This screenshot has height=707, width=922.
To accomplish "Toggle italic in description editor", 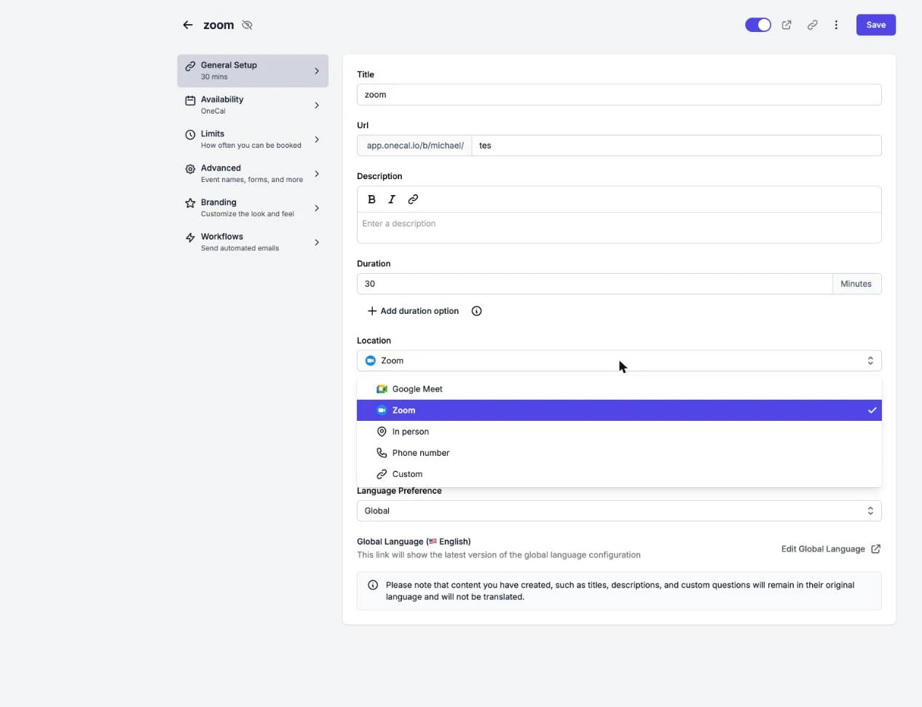I will tap(392, 200).
